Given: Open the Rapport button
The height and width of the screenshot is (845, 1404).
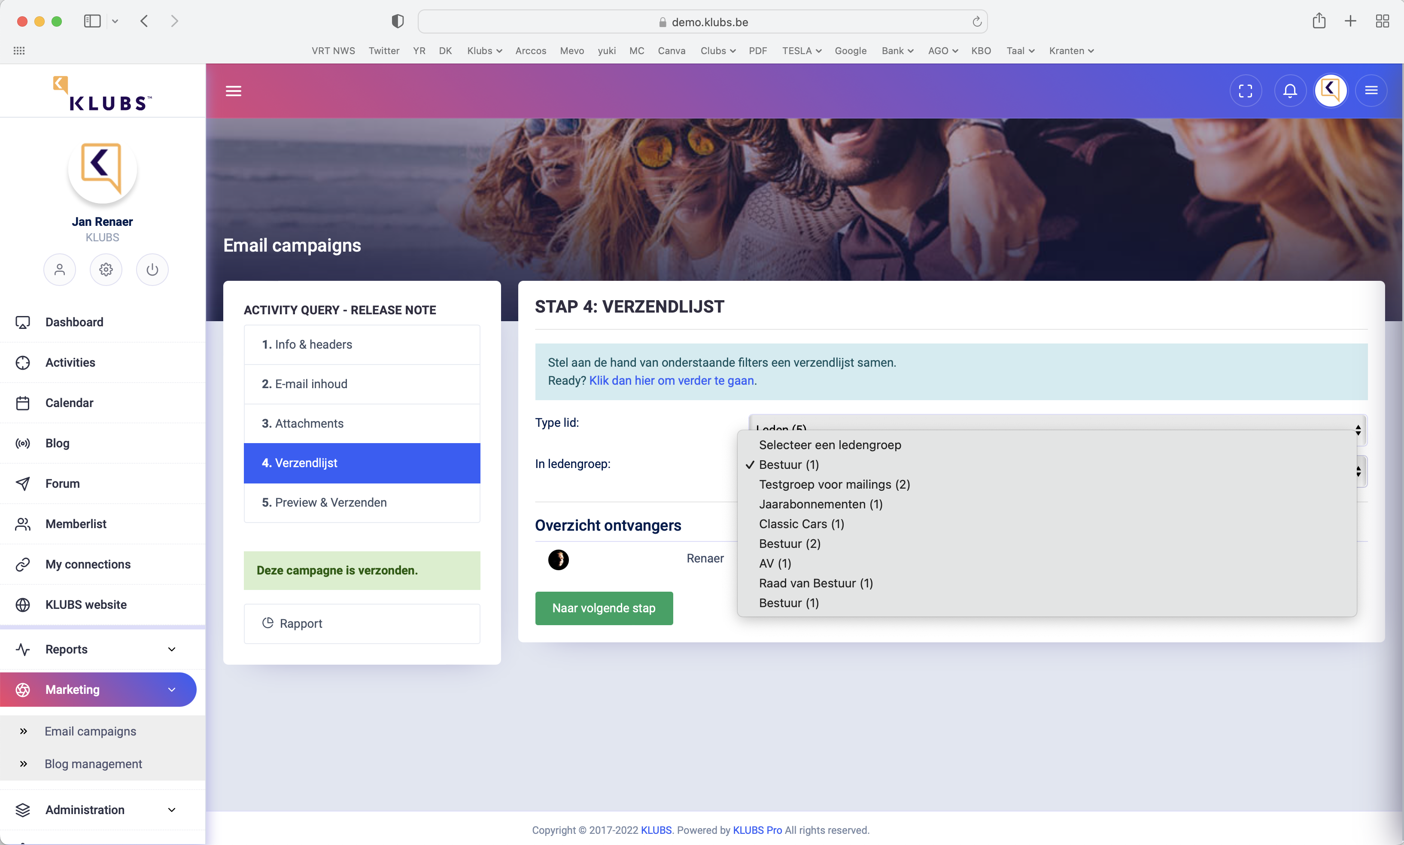Looking at the screenshot, I should [362, 623].
